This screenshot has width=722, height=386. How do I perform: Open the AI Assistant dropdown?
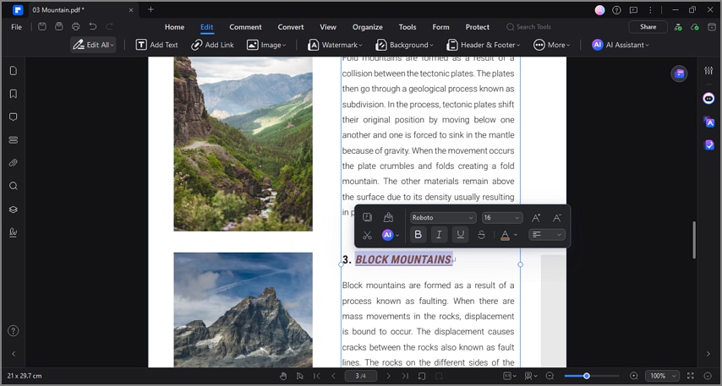coord(621,45)
